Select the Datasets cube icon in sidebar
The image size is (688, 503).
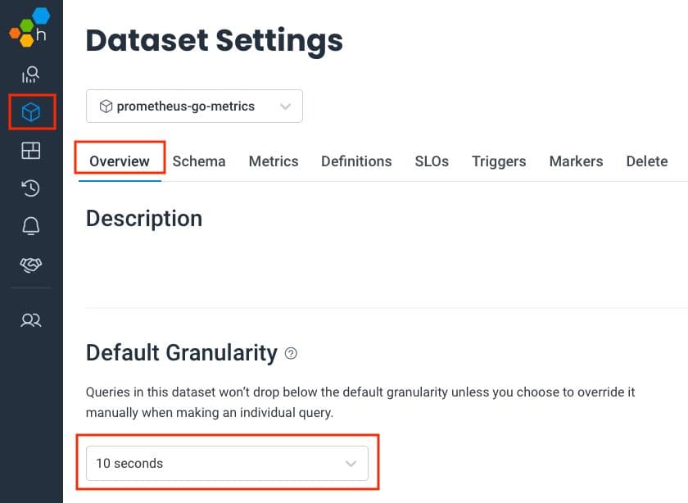point(30,113)
